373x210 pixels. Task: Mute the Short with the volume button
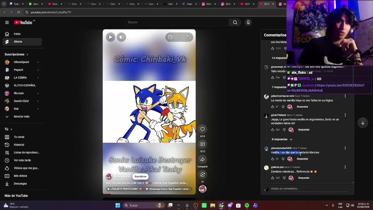click(122, 37)
